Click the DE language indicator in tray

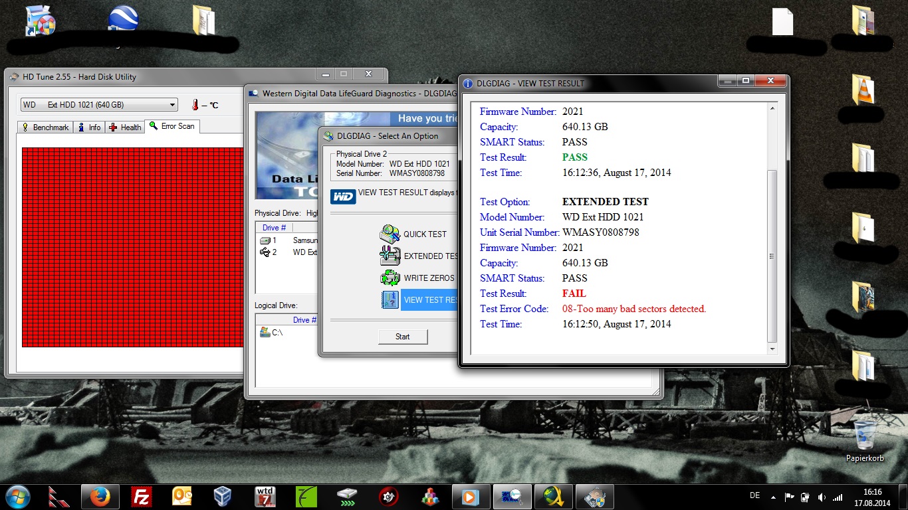754,495
